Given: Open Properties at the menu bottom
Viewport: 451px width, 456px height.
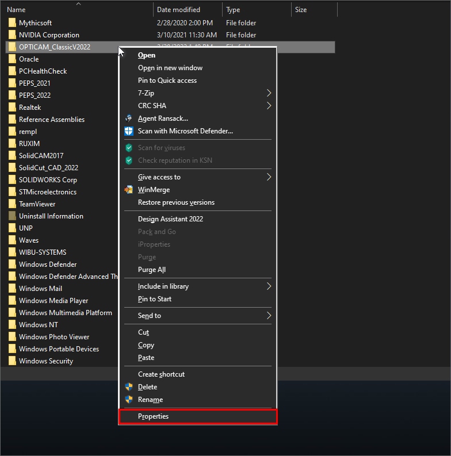Looking at the screenshot, I should [198, 416].
